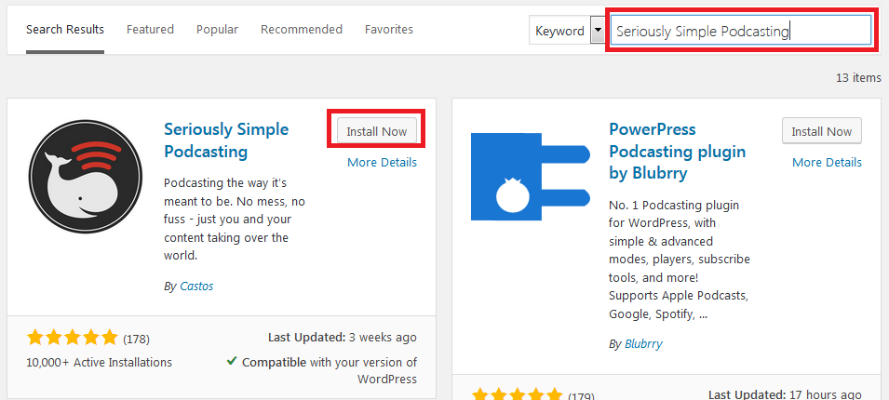889x400 pixels.
Task: Open the PowerPress Podcasting plugin by Blubrry title
Action: click(677, 151)
